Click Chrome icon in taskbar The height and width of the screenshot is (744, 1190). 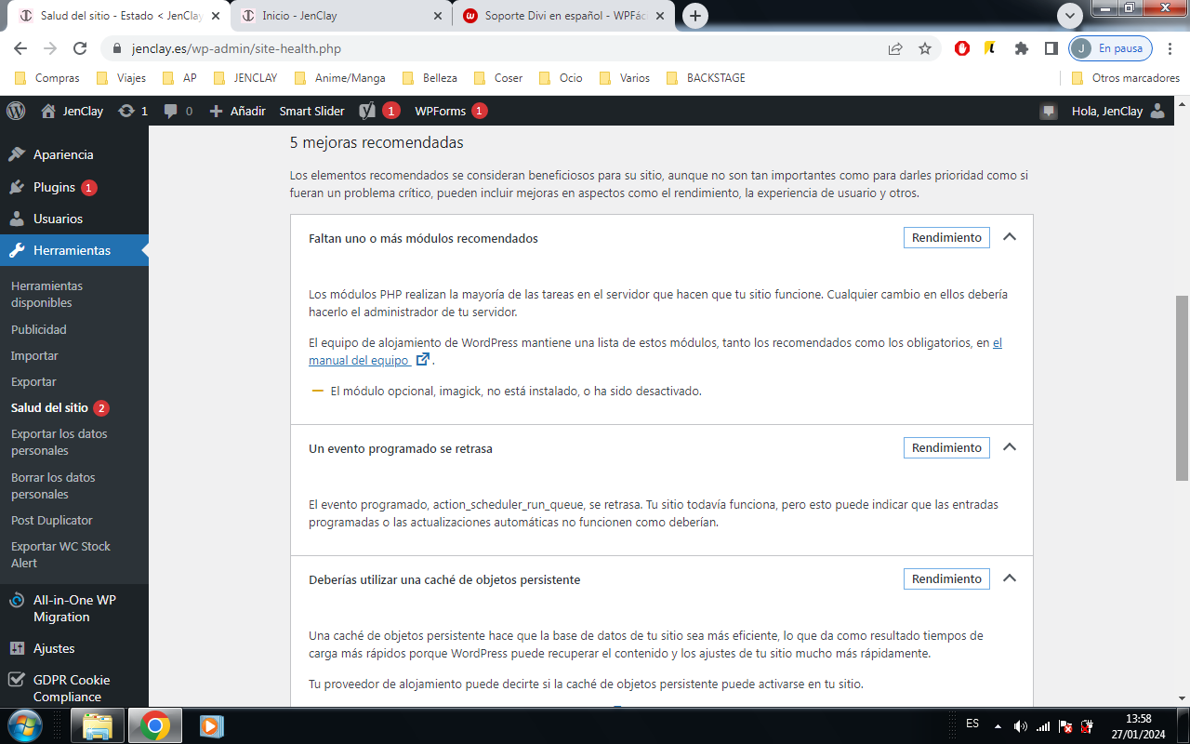pos(154,724)
